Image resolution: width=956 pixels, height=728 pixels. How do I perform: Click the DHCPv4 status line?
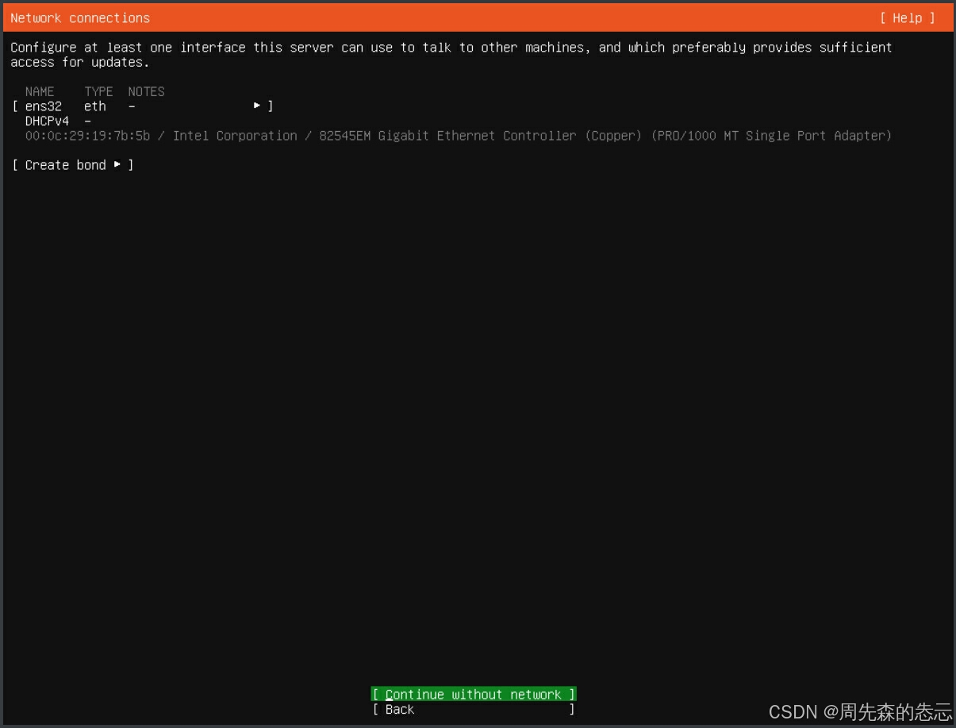point(58,121)
